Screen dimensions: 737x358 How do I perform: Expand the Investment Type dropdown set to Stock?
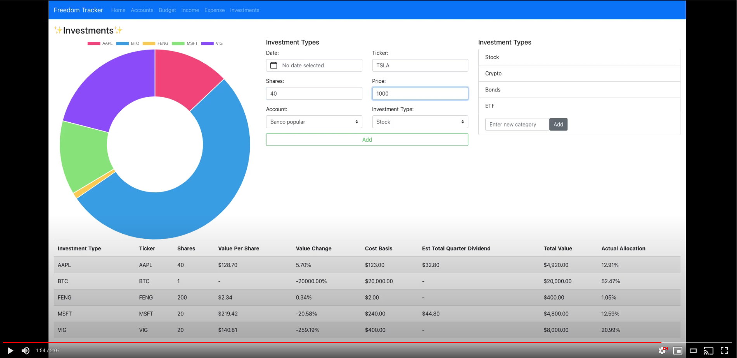(420, 122)
